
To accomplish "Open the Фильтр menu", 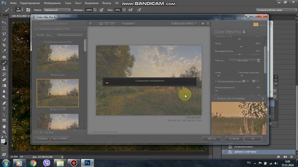I will [107, 3].
